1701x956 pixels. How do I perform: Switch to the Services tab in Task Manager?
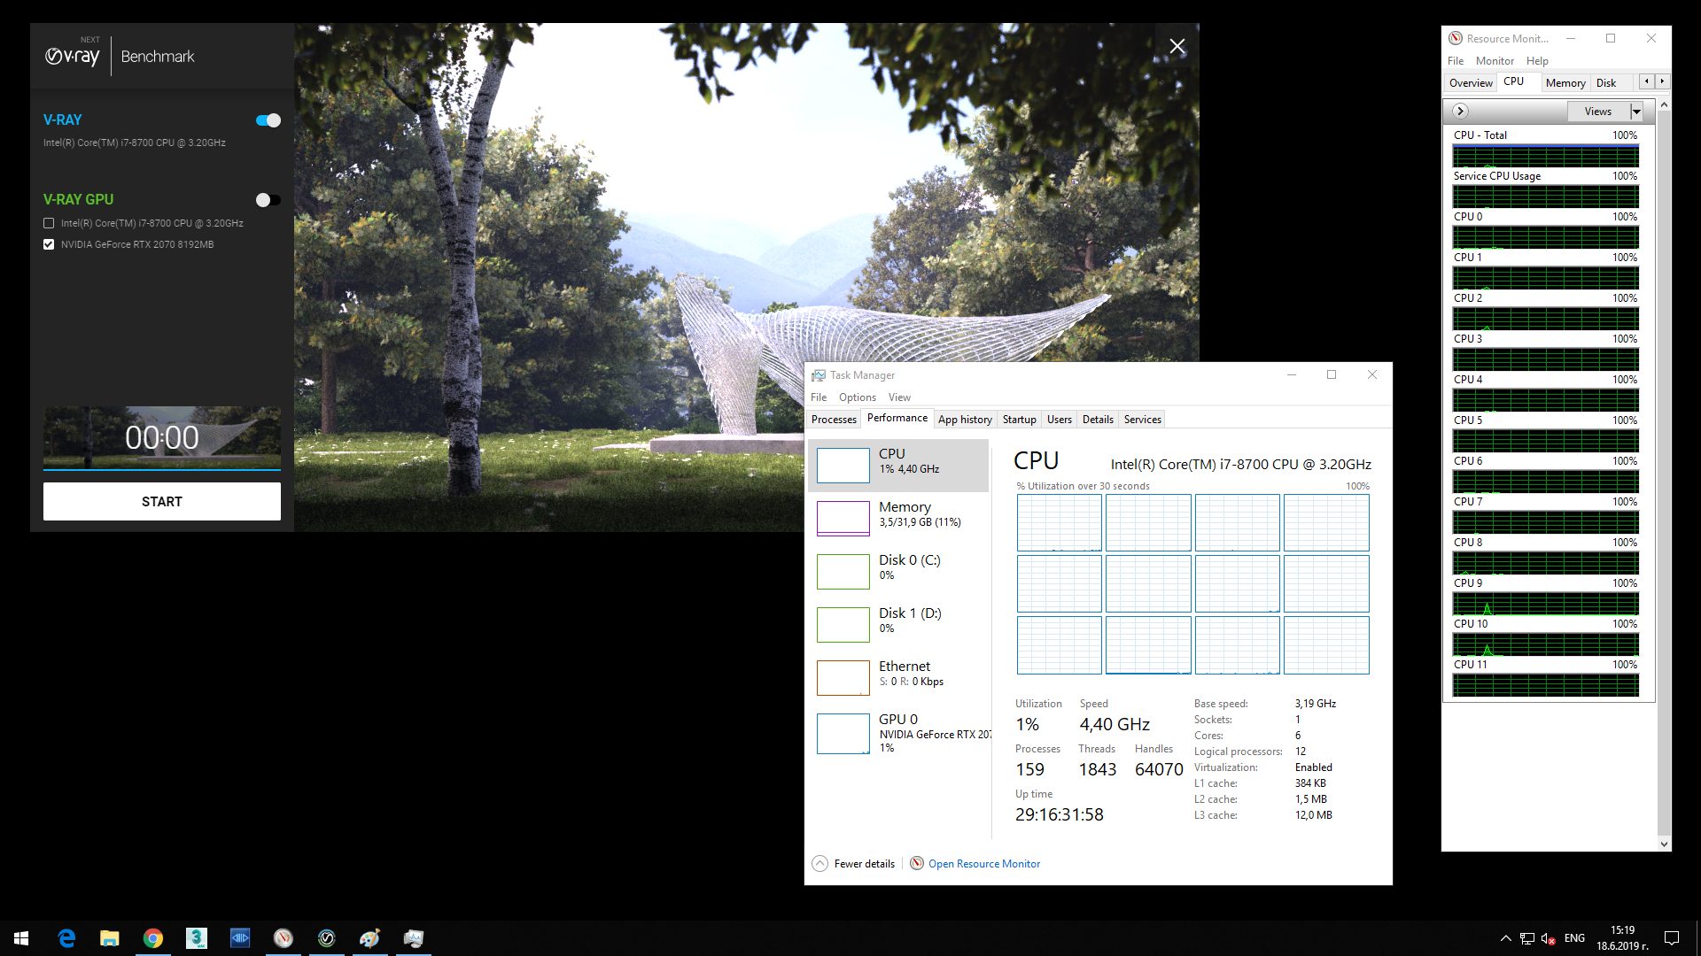click(1142, 420)
